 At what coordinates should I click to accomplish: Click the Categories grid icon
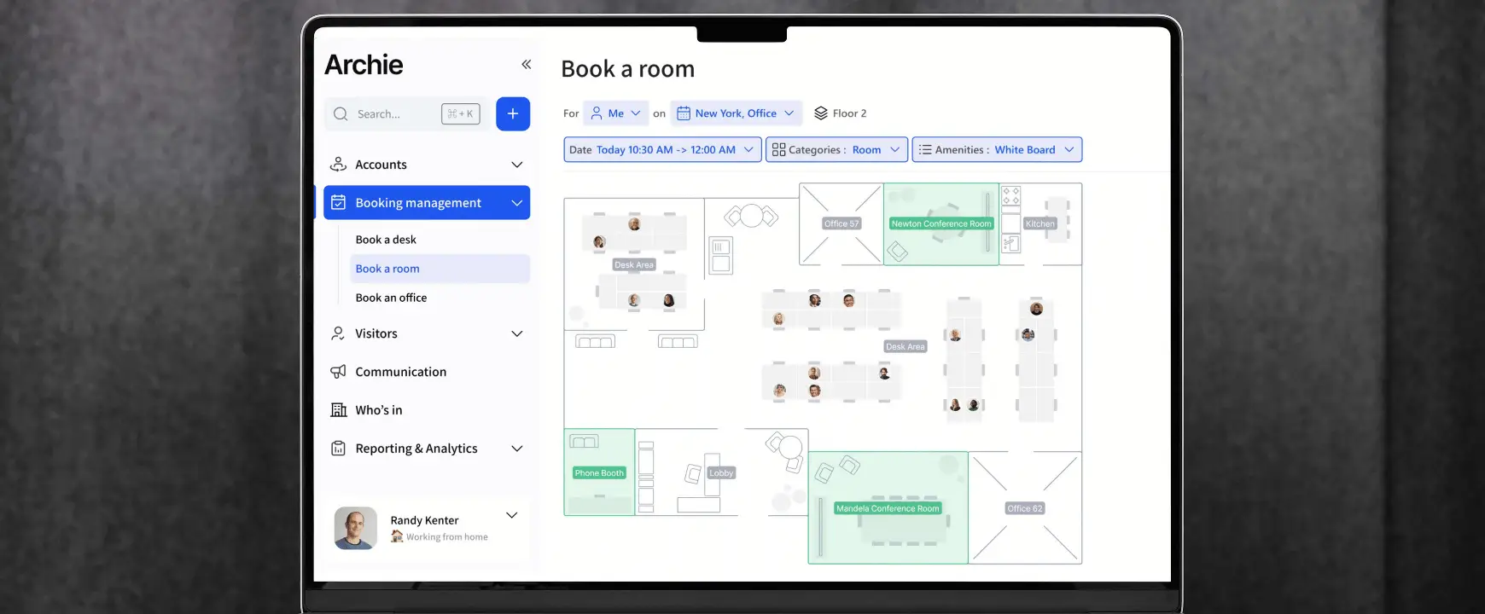(778, 150)
